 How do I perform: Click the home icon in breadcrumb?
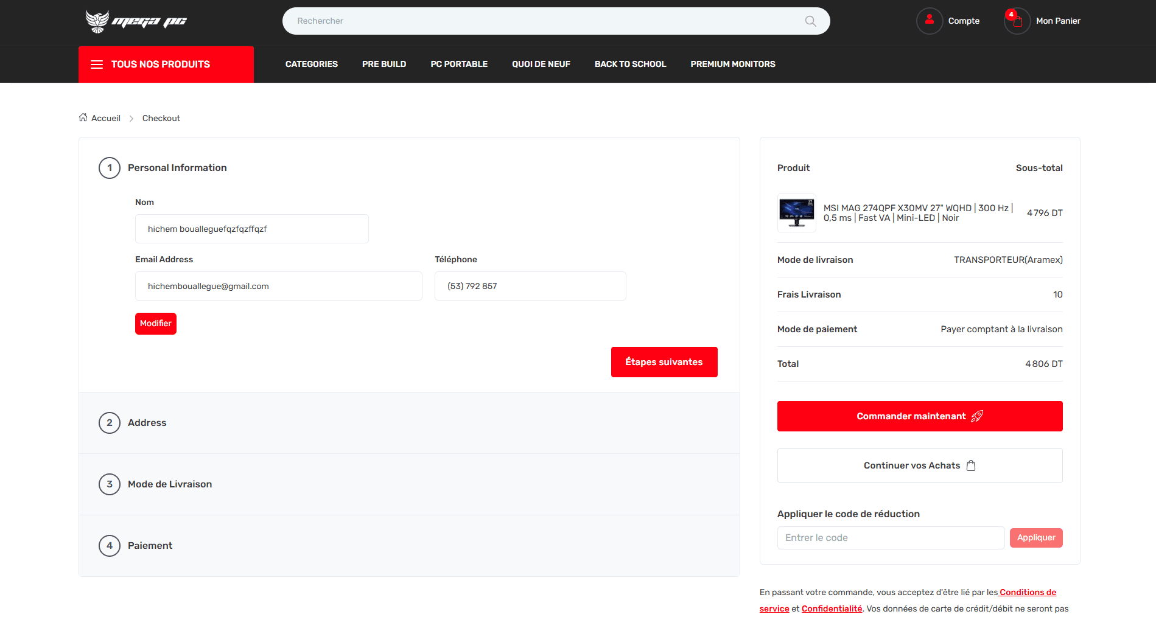(x=83, y=117)
